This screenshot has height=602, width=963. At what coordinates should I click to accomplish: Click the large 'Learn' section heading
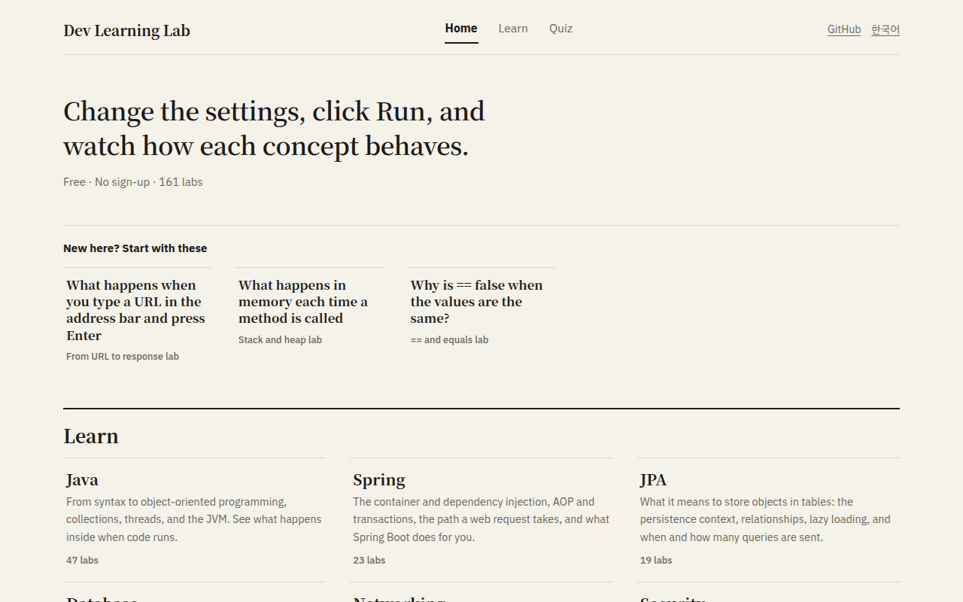[91, 436]
